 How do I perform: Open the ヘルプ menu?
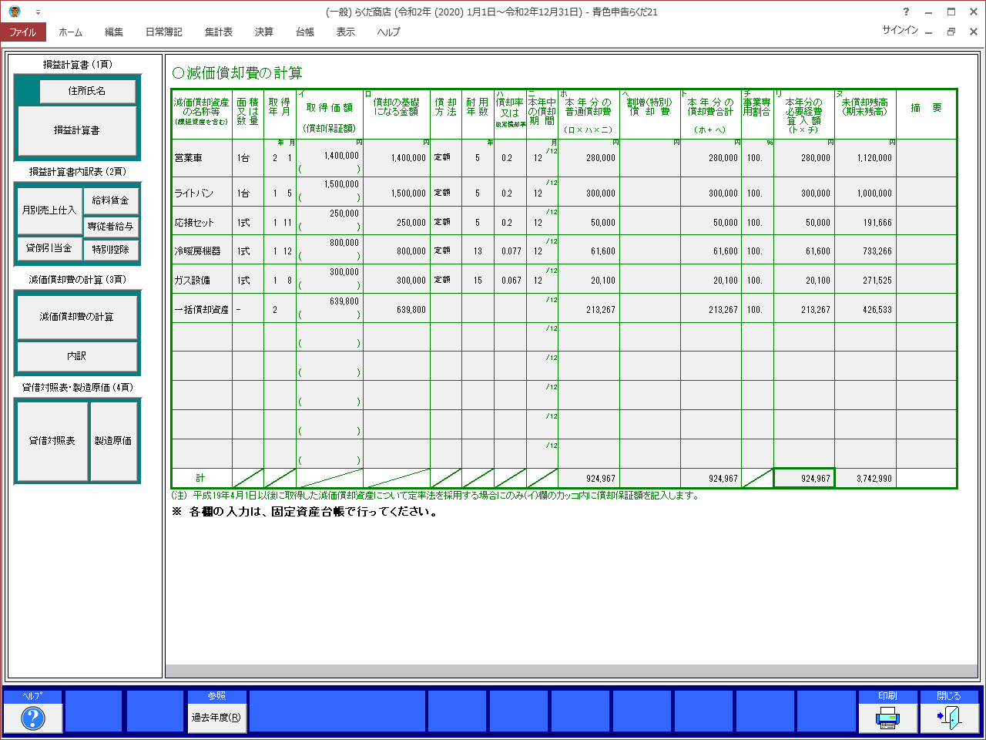tap(389, 32)
